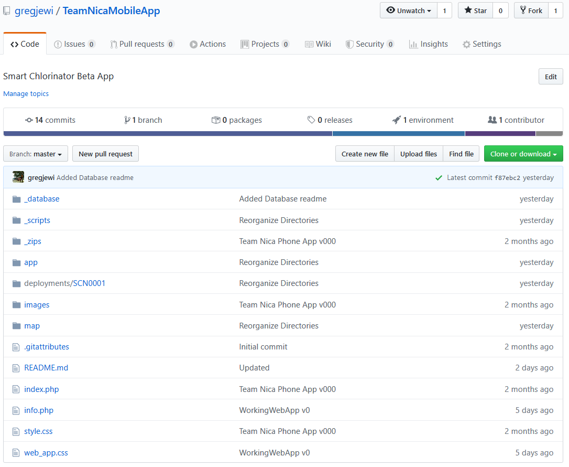
Task: Click Upload files button
Action: click(x=419, y=154)
